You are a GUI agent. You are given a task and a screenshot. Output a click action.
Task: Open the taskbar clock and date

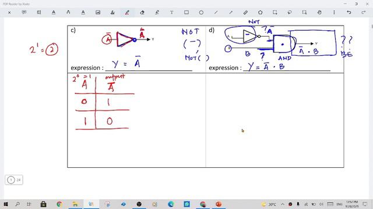pos(352,204)
